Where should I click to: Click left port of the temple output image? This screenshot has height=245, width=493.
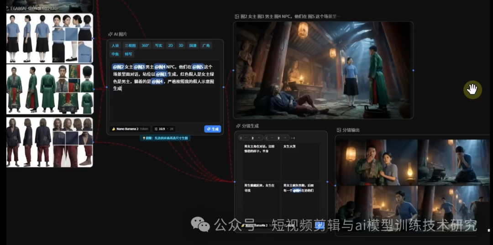point(234,70)
